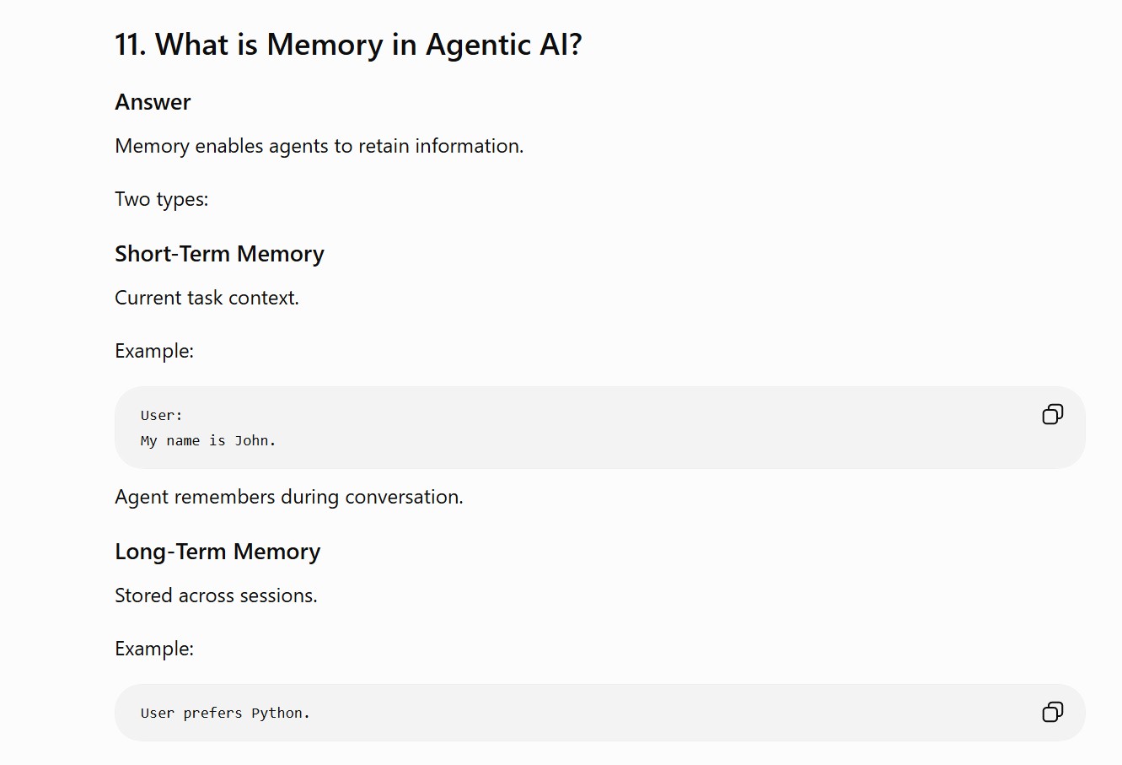Click "Agent remembers during conversation." sentence
The height and width of the screenshot is (765, 1122).
pyautogui.click(x=289, y=497)
